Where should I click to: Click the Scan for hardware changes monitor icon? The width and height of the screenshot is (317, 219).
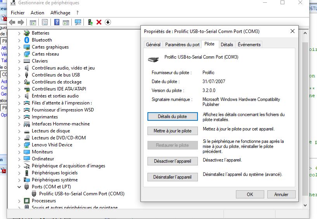(78, 22)
